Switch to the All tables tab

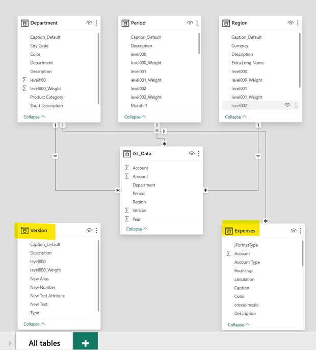pyautogui.click(x=44, y=343)
